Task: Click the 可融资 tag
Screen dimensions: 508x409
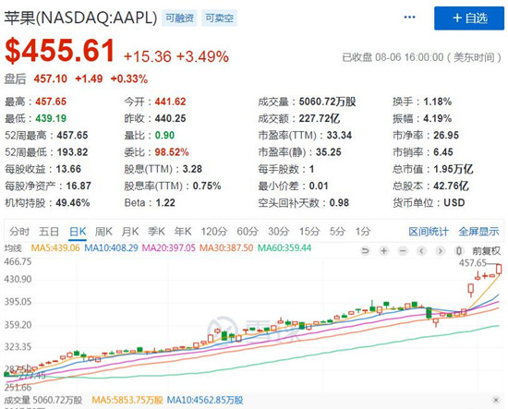Action: click(179, 18)
